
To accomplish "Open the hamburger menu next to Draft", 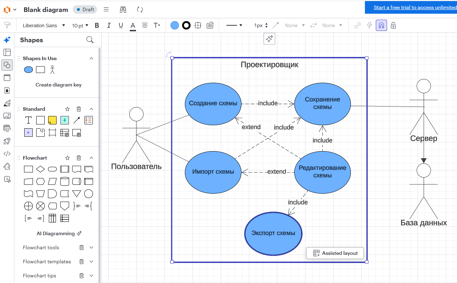I will (106, 9).
